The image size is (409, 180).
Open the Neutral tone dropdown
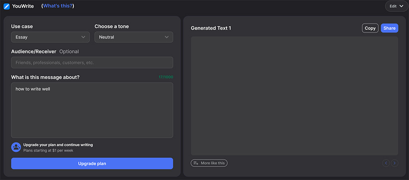coord(134,37)
